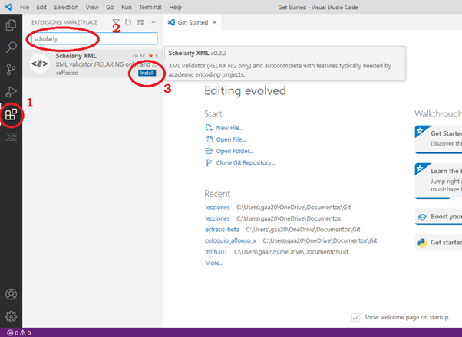Open the View menu
The height and width of the screenshot is (337, 462).
(92, 7)
